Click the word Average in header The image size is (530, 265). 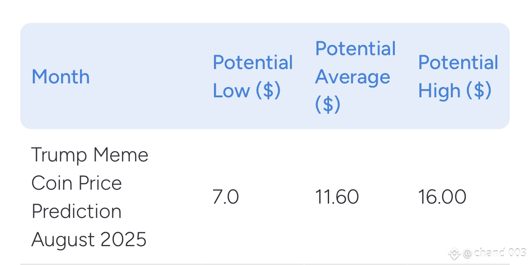352,77
